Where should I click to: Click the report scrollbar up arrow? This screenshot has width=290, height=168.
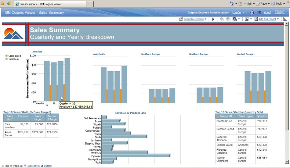point(287,24)
